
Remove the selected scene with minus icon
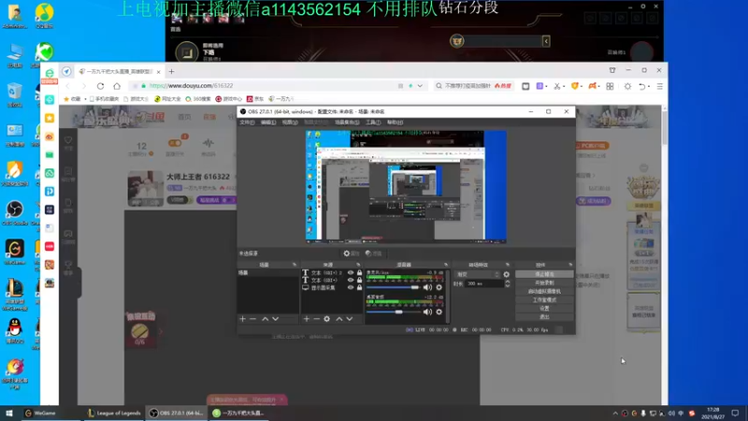[x=252, y=318]
